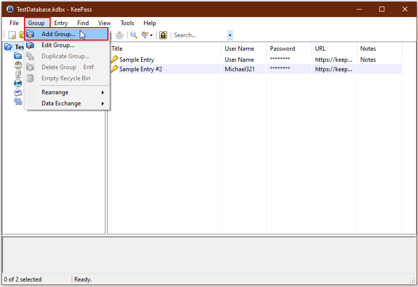Click the masked password of Sample Entry #2

pos(280,69)
